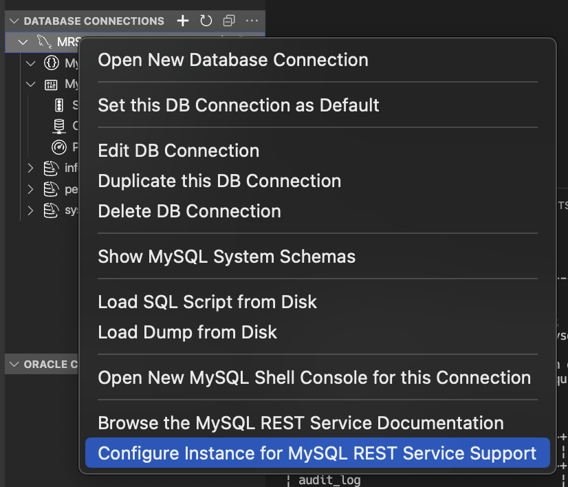Click the add new connection plus icon
568x487 pixels.
click(183, 21)
